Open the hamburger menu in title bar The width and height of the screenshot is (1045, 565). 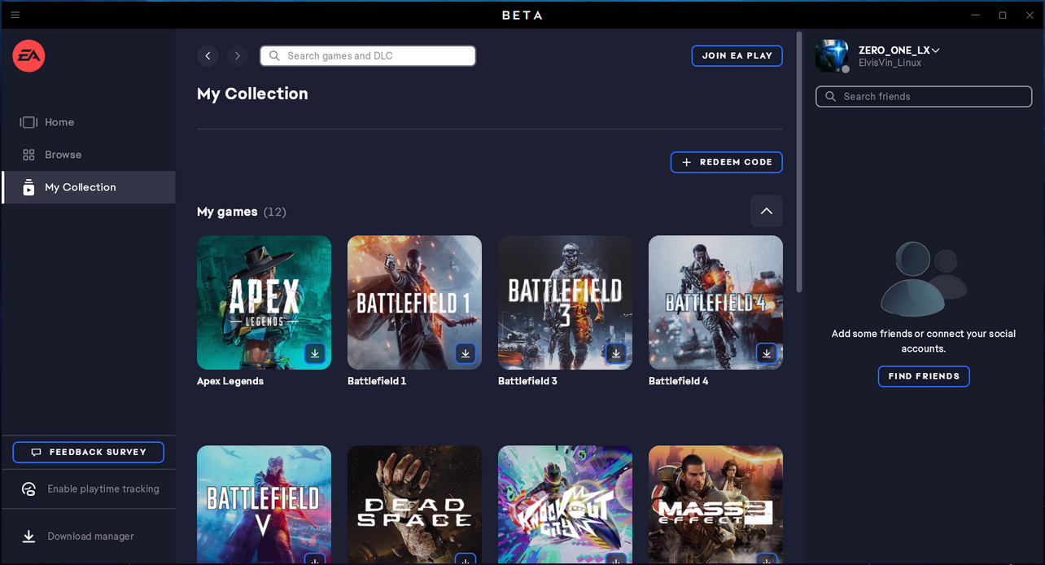pos(15,15)
